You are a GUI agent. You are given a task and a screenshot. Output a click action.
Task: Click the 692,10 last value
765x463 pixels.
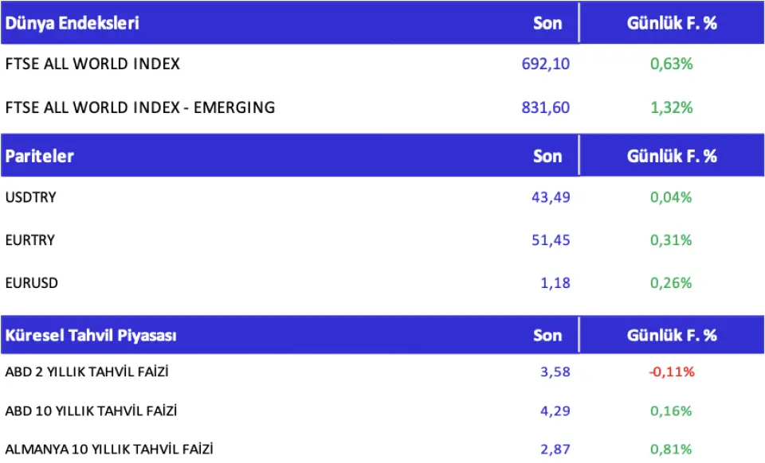[x=546, y=64]
